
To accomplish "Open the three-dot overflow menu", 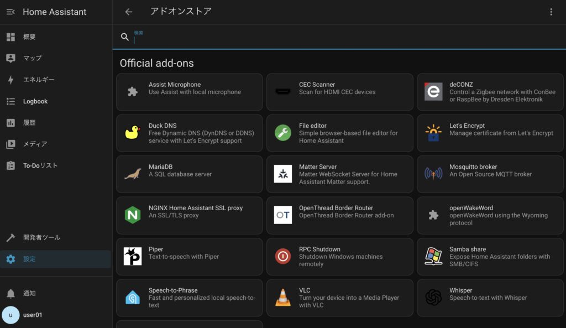I will point(551,12).
